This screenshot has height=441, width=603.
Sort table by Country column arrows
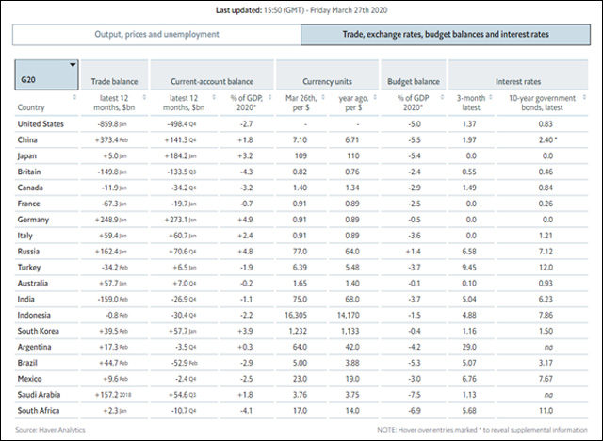(x=74, y=97)
